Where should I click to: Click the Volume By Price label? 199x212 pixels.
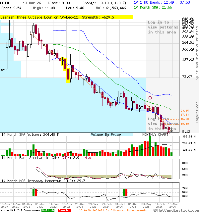coord(106,134)
